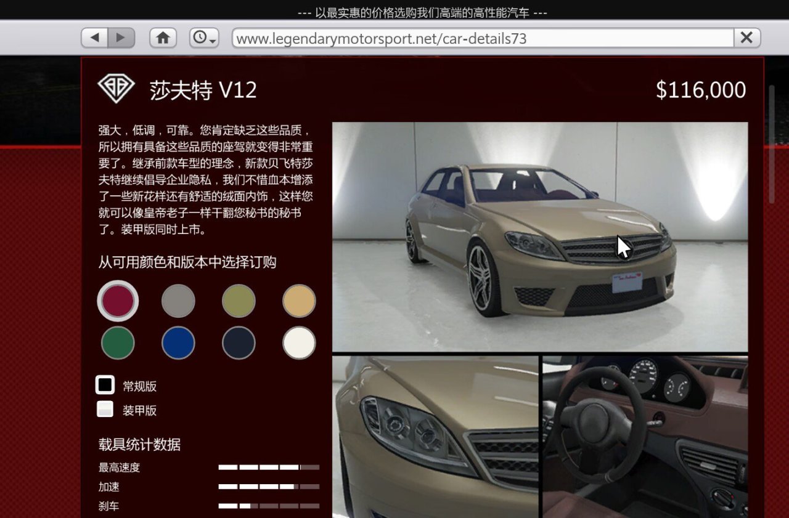The height and width of the screenshot is (518, 789).
Task: Click the page vertical scrollbar
Action: pos(772,144)
